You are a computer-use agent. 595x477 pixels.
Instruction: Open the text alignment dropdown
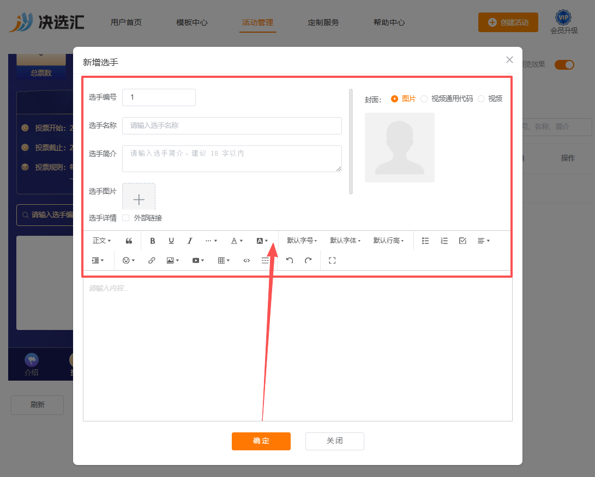(x=483, y=241)
